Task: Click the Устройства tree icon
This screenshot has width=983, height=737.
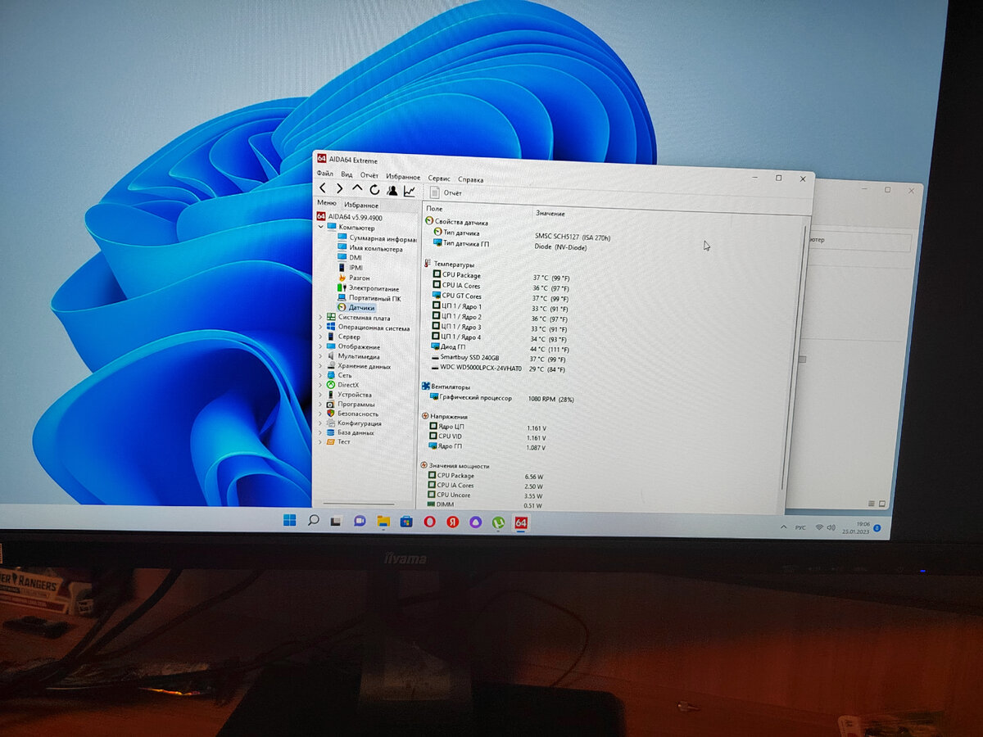Action: [330, 395]
